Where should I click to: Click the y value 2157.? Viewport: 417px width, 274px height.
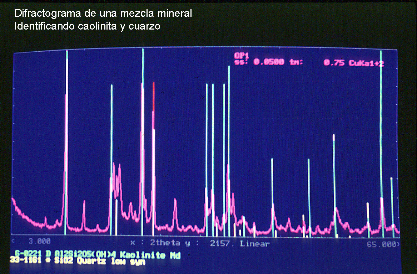pyautogui.click(x=222, y=243)
